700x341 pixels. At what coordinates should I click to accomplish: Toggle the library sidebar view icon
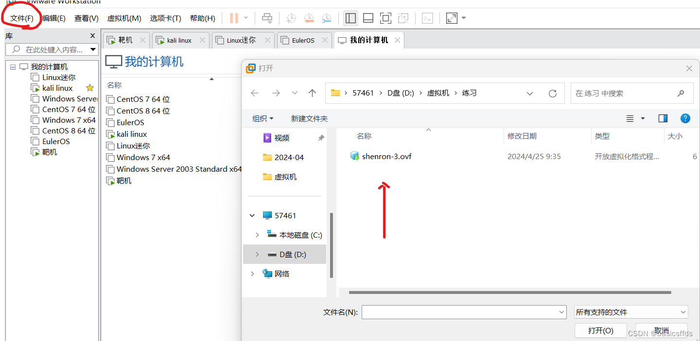click(x=350, y=18)
